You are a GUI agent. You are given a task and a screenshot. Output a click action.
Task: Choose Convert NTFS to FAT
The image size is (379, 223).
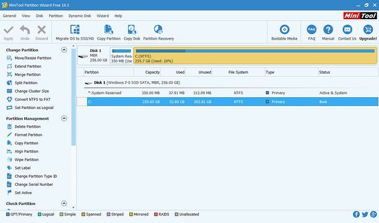29,99
